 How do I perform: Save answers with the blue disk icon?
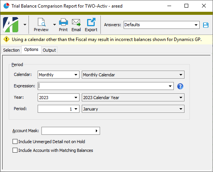206,25
